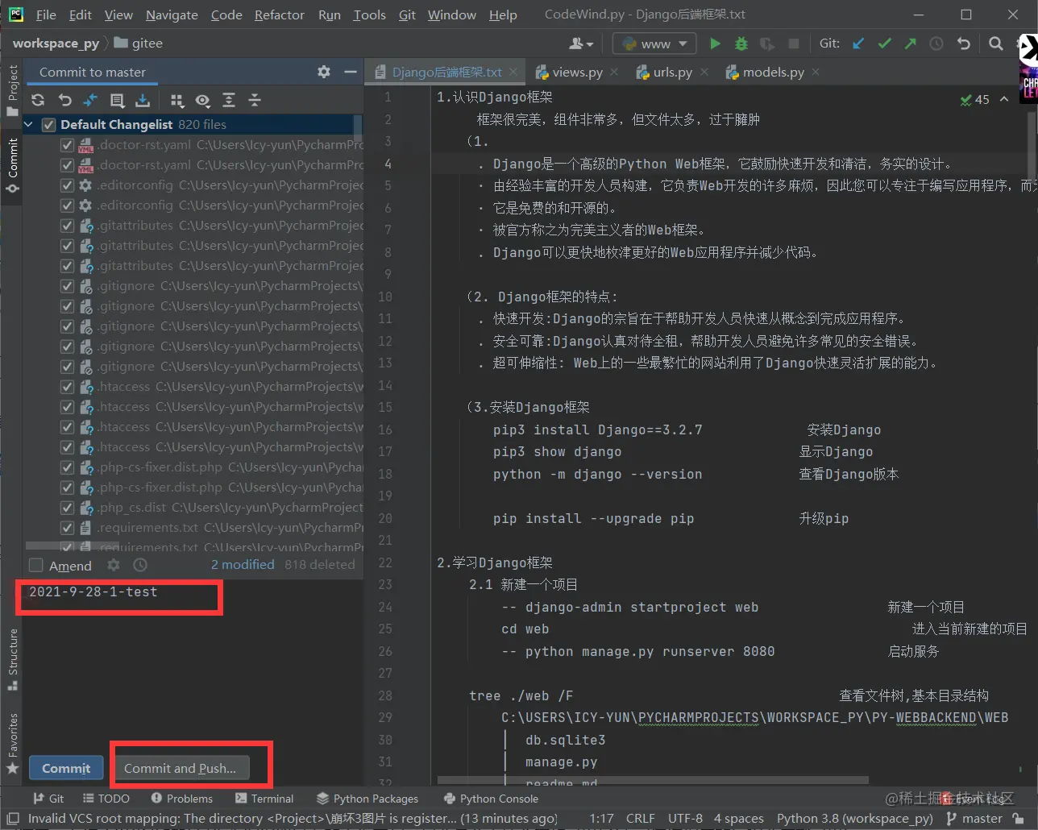The image size is (1038, 830).
Task: Open the Problems tool window
Action: (181, 799)
